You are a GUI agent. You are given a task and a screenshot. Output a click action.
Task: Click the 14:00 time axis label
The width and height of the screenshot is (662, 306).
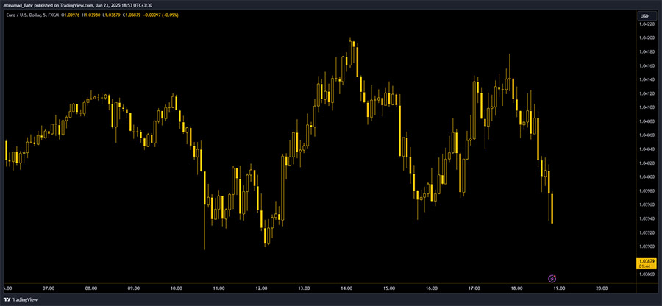tap(346, 288)
